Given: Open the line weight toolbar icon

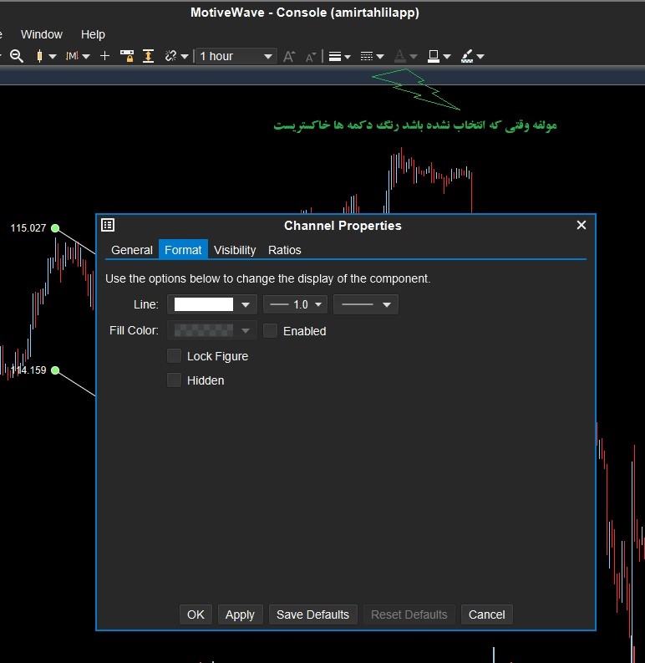Looking at the screenshot, I should pos(335,56).
